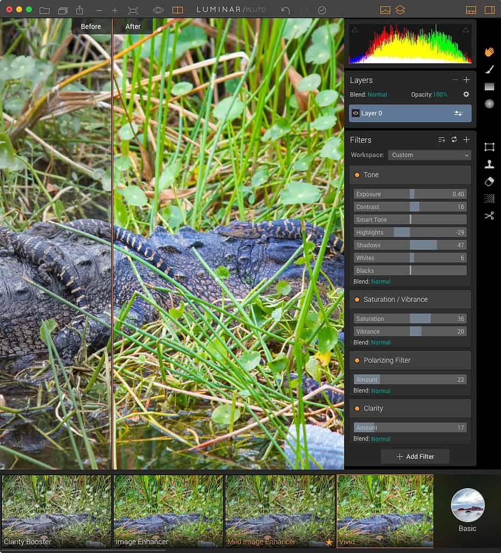
Task: Toggle the quick preview eye icon
Action: tap(158, 10)
